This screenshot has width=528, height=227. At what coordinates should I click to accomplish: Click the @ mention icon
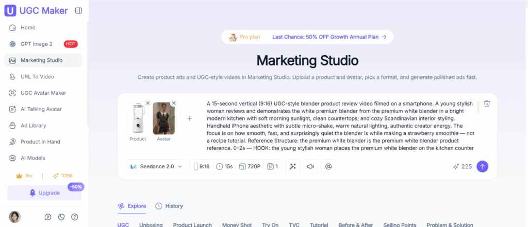click(x=328, y=166)
